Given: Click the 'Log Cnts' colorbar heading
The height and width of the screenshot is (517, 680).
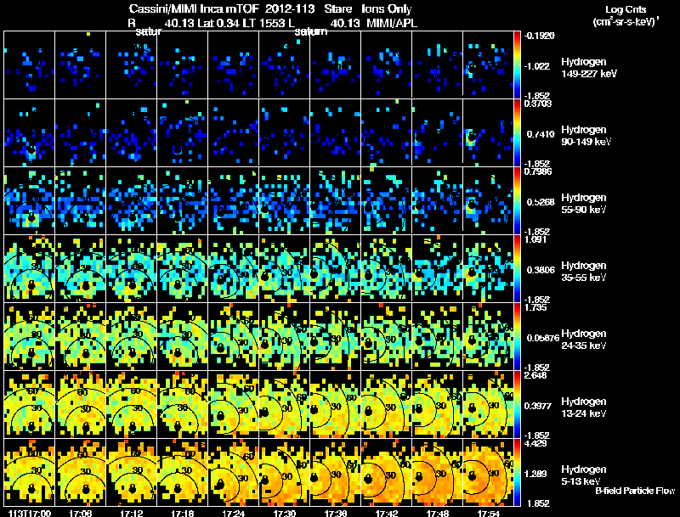Looking at the screenshot, I should (x=626, y=9).
